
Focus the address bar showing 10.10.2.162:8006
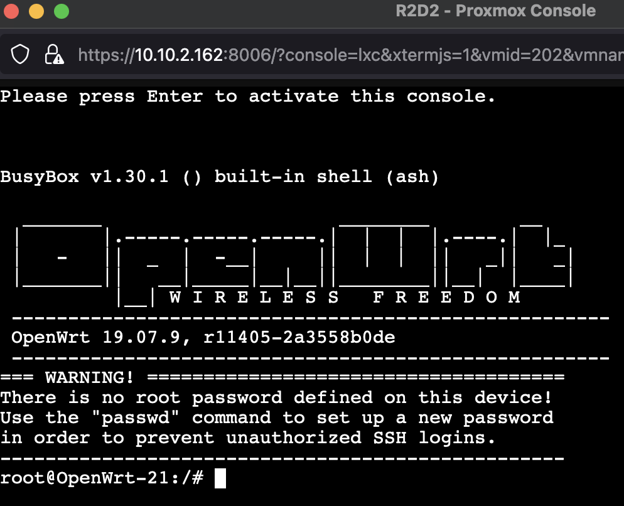click(350, 55)
